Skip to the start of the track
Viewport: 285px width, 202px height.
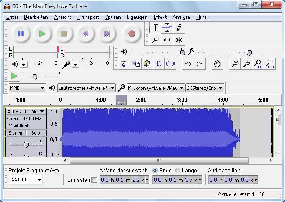point(85,34)
